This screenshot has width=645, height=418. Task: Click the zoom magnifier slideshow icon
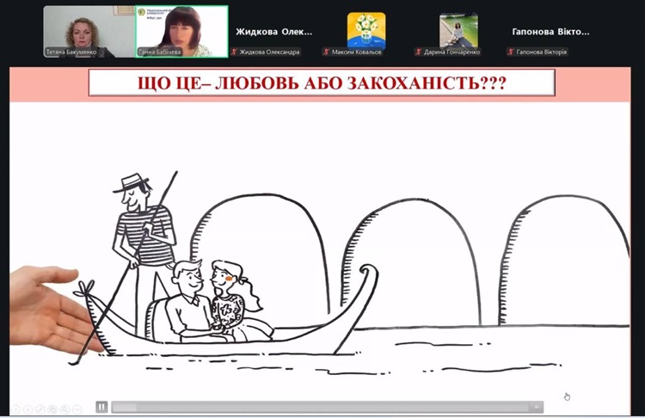(x=64, y=409)
